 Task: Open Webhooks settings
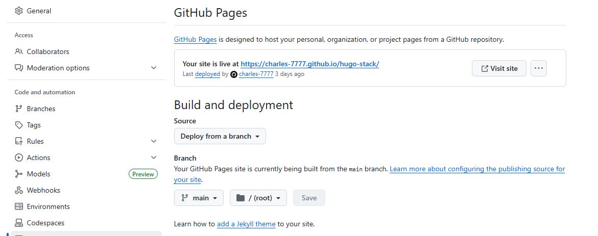43,190
